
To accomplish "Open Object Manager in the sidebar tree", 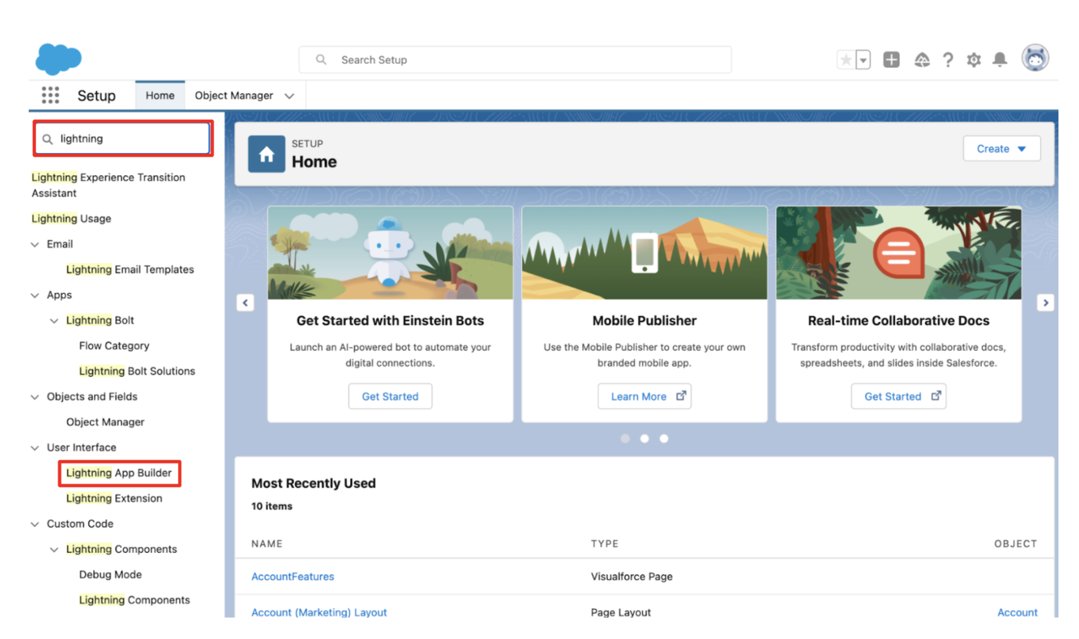I will click(105, 422).
